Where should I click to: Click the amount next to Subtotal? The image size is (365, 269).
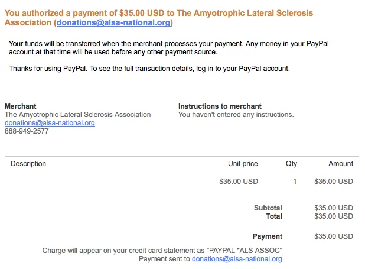pyautogui.click(x=334, y=208)
